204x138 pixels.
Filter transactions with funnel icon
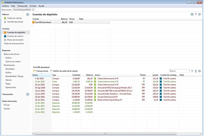[x=192, y=71]
